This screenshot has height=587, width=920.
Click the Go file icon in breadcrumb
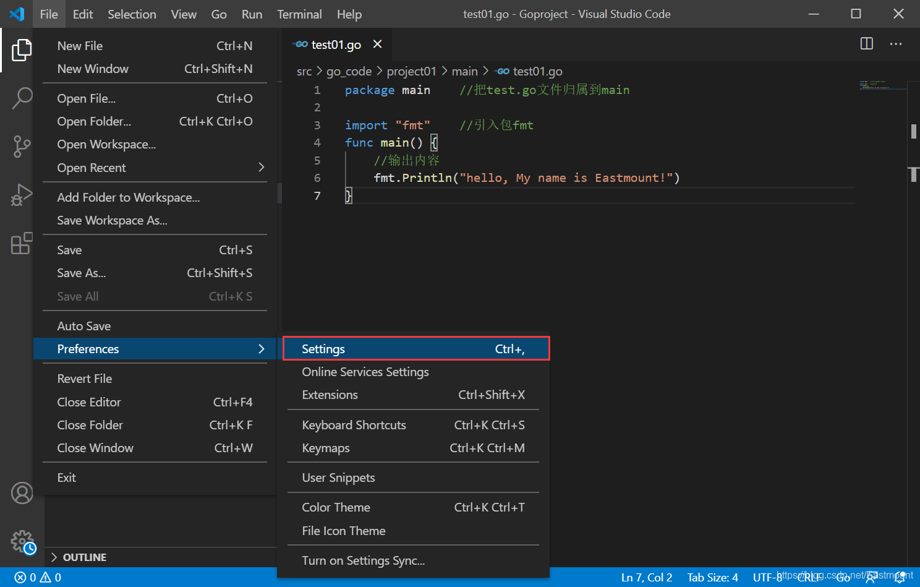point(503,71)
